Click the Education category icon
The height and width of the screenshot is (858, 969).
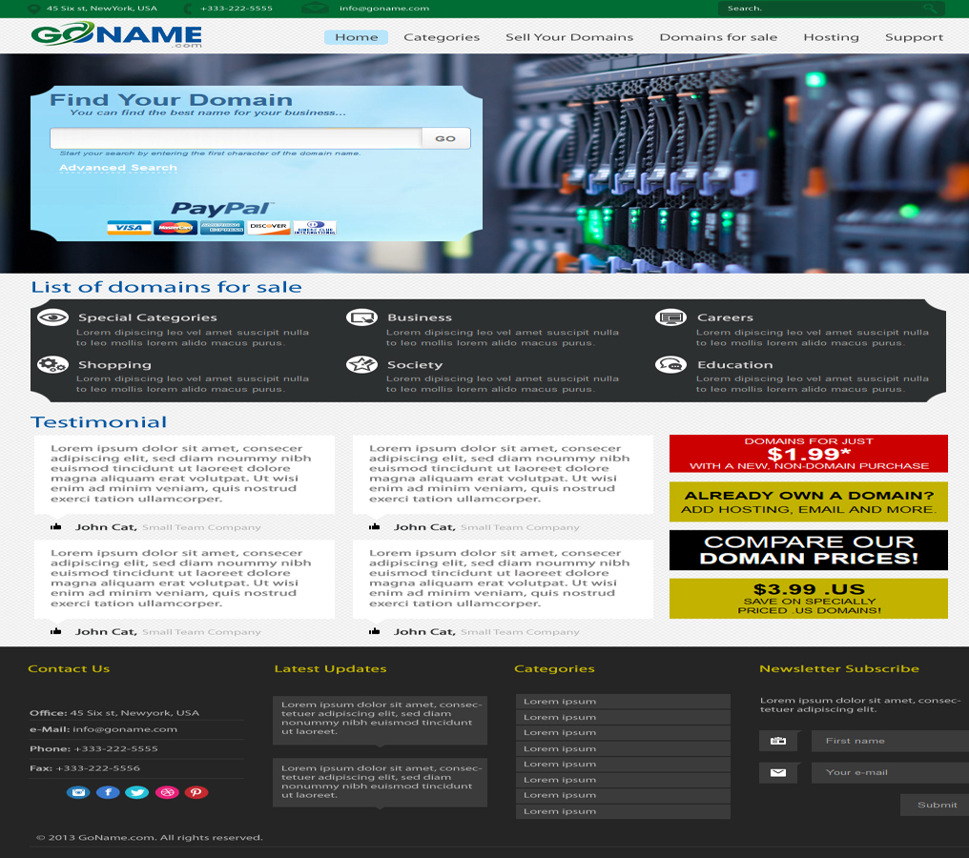[x=670, y=364]
